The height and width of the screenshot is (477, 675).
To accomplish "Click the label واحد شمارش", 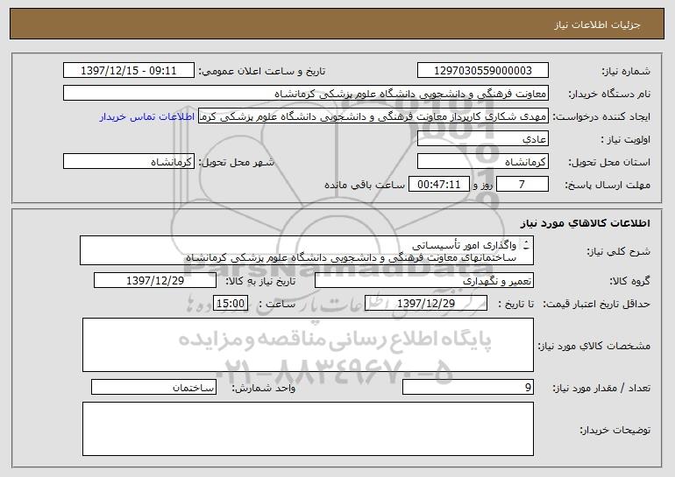I will click(x=264, y=388).
